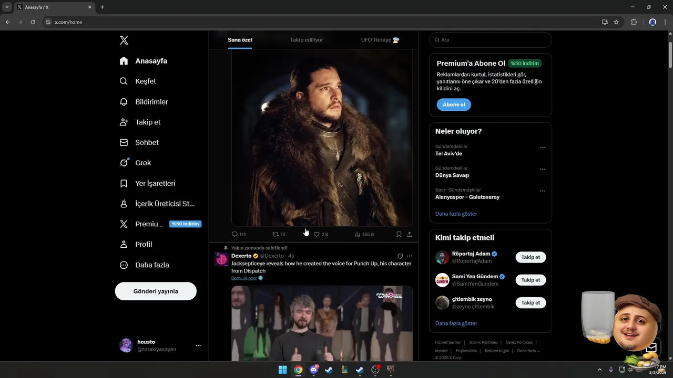Open Dünya Savaşı trending topic
The width and height of the screenshot is (673, 378).
pyautogui.click(x=452, y=175)
